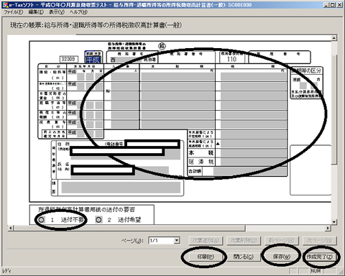Click the 支給額 field in 俸給・給料等 row
This screenshot has width=345, height=276.
178,77
